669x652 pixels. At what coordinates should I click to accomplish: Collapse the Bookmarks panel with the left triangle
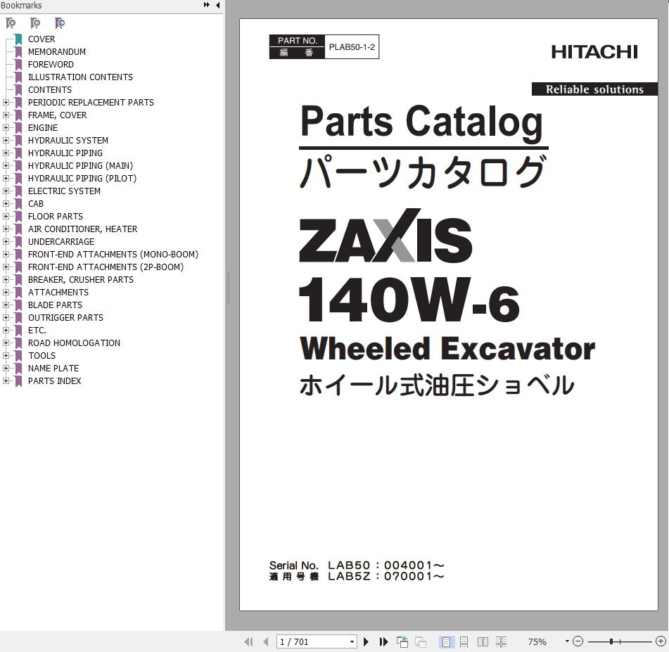click(217, 5)
